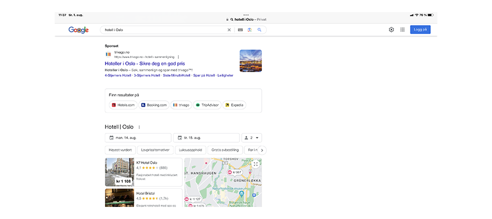Open the guest count dropdown showing 2
The image size is (492, 219).
coord(251,137)
